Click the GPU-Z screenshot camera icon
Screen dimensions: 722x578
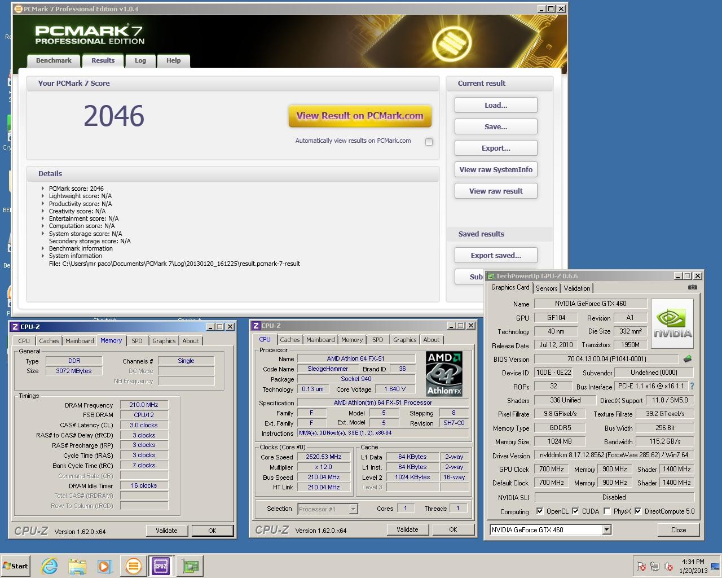692,287
